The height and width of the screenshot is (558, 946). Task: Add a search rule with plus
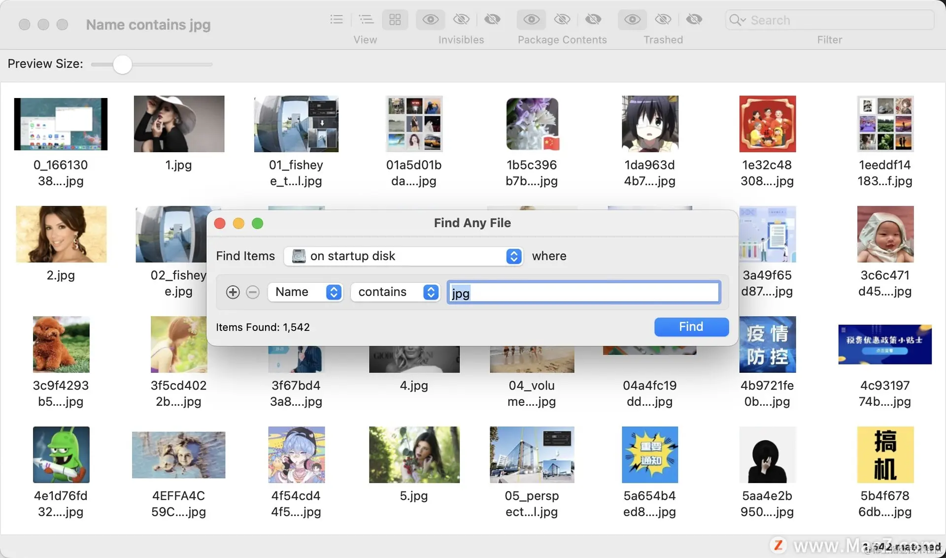233,292
